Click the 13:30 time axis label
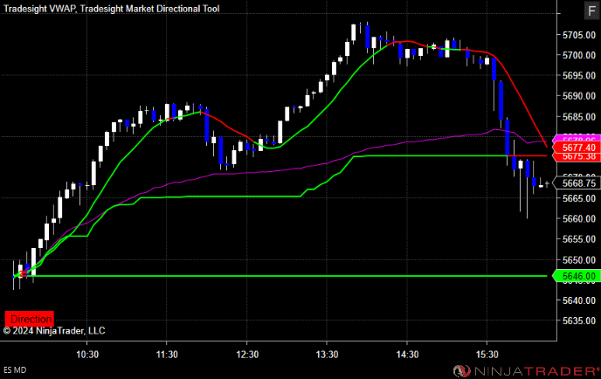This screenshot has height=379, width=601. [327, 355]
